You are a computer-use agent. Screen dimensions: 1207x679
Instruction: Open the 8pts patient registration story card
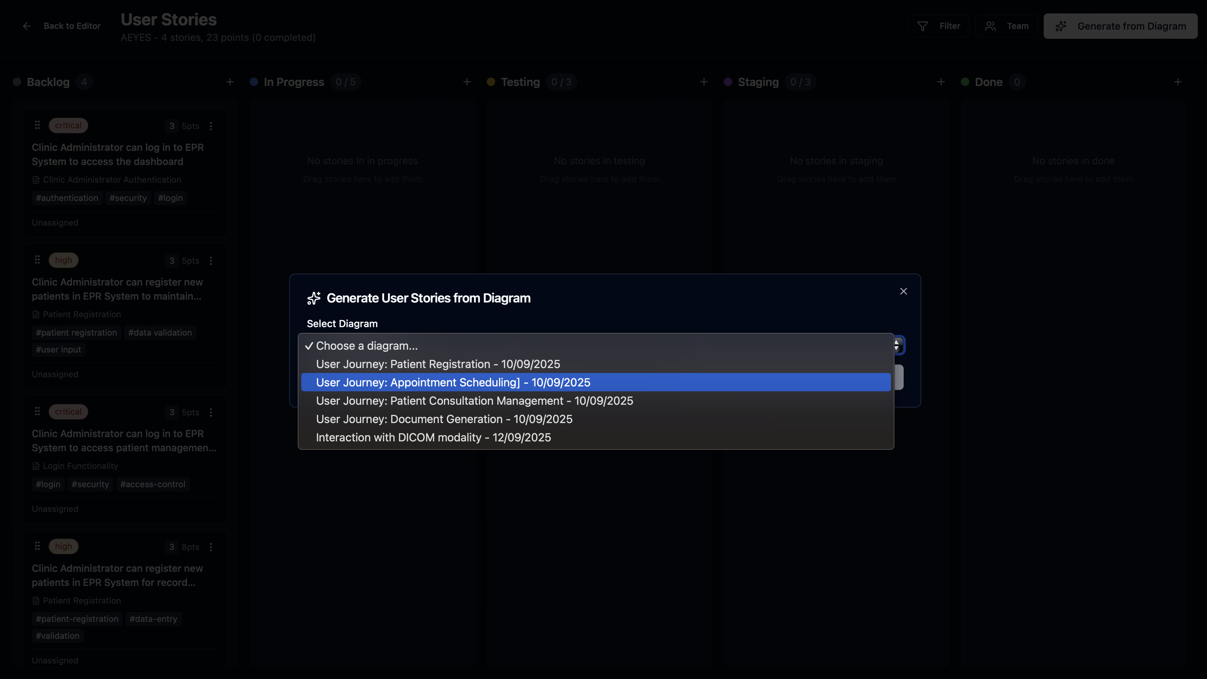coord(117,575)
